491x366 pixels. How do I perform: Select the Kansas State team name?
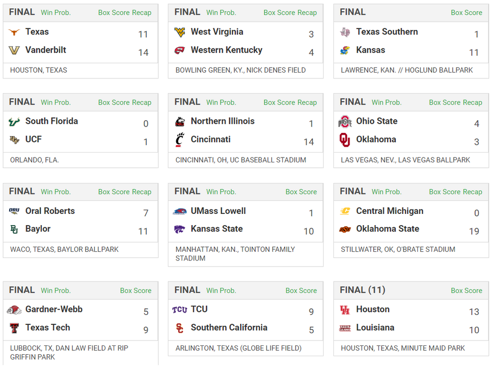(x=217, y=229)
